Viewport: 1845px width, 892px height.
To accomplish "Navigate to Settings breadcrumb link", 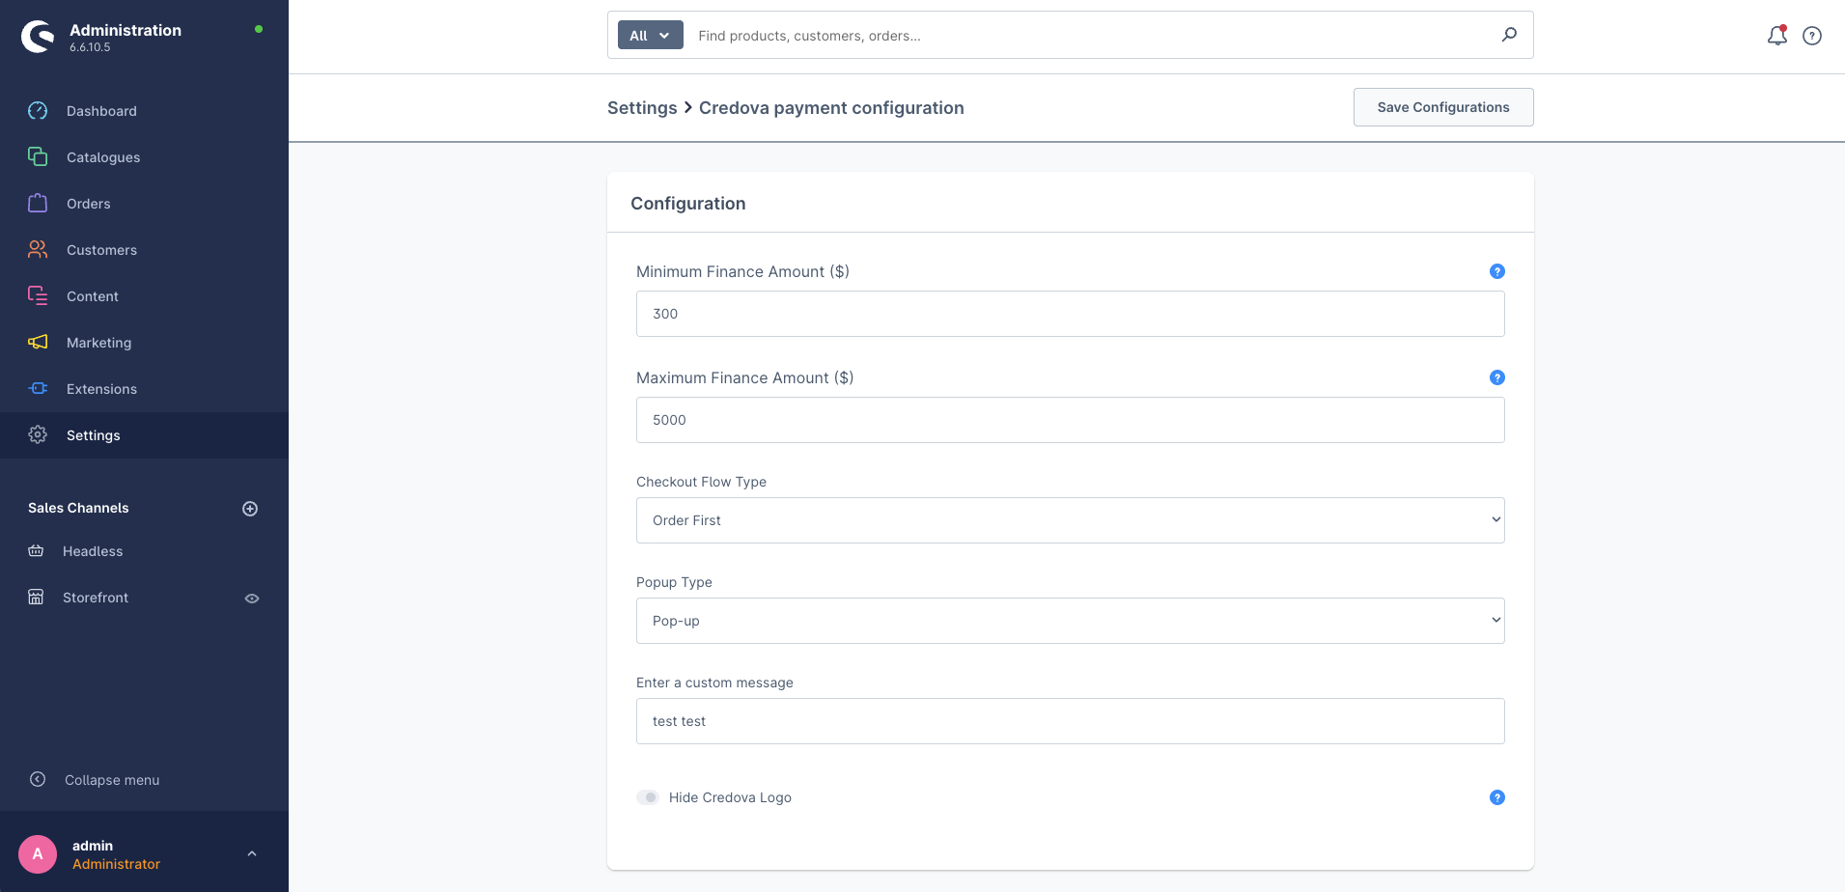I will click(642, 108).
